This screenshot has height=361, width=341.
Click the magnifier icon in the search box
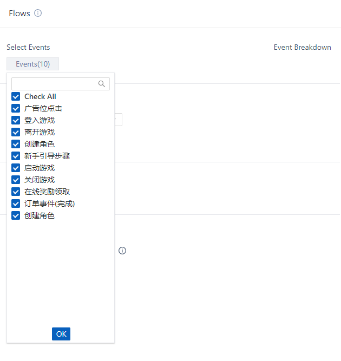pos(102,84)
